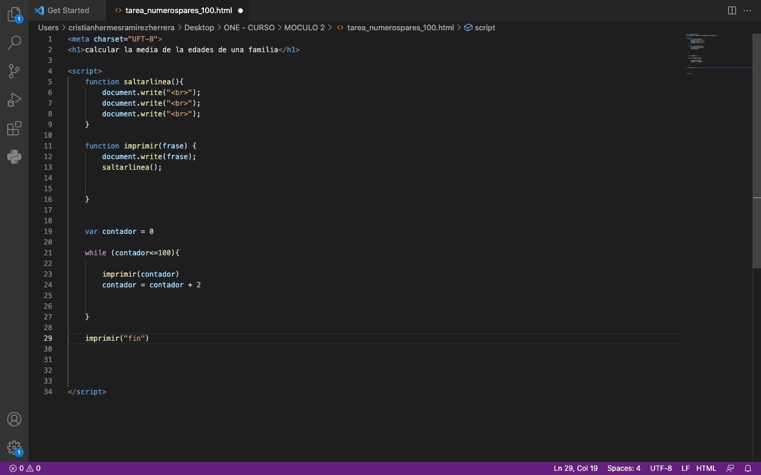
Task: Open the Explorer view in activity bar
Action: pyautogui.click(x=14, y=14)
